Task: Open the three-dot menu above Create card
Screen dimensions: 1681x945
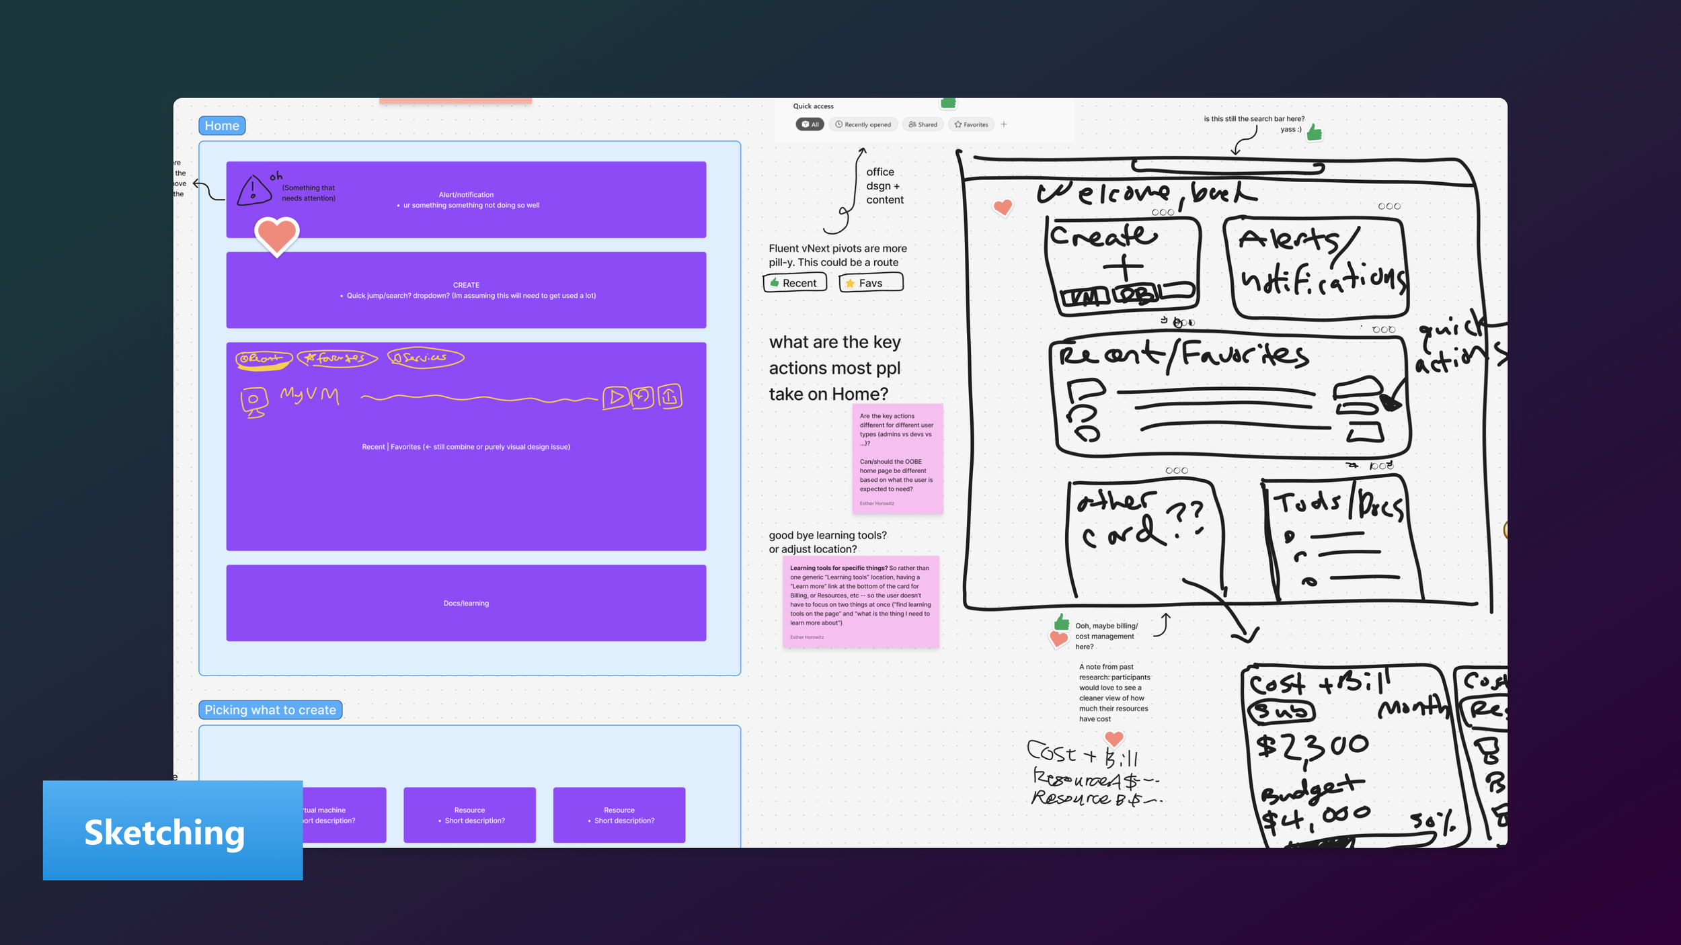Action: [x=1163, y=212]
